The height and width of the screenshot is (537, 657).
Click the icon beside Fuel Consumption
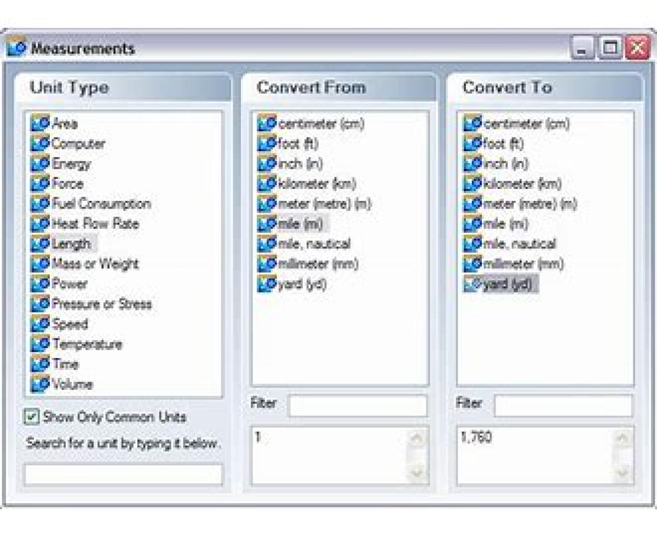(40, 204)
